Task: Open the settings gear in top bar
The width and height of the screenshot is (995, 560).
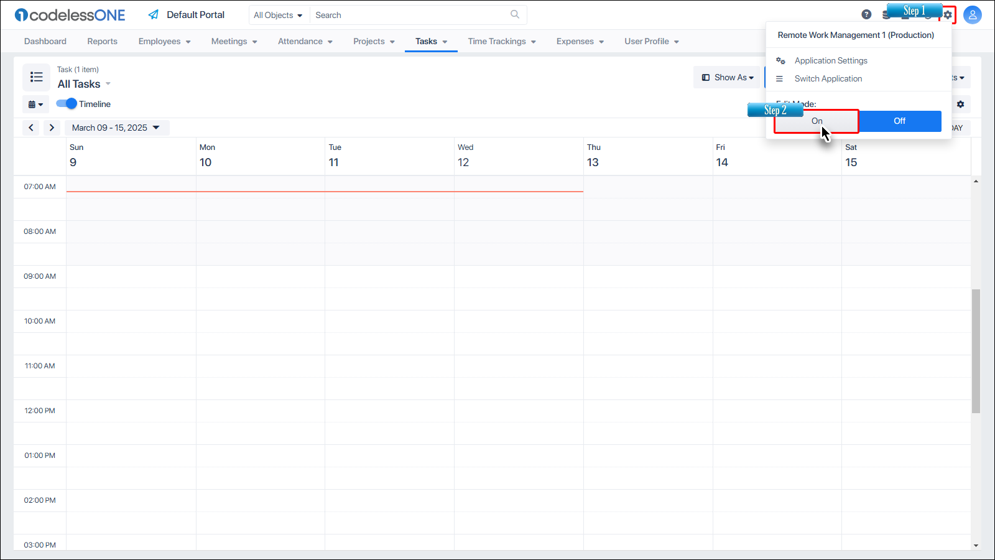Action: (x=948, y=14)
